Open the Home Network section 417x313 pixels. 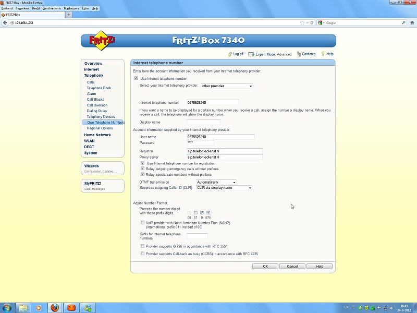[97, 135]
